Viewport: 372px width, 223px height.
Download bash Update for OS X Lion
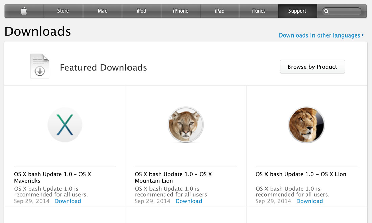point(309,201)
